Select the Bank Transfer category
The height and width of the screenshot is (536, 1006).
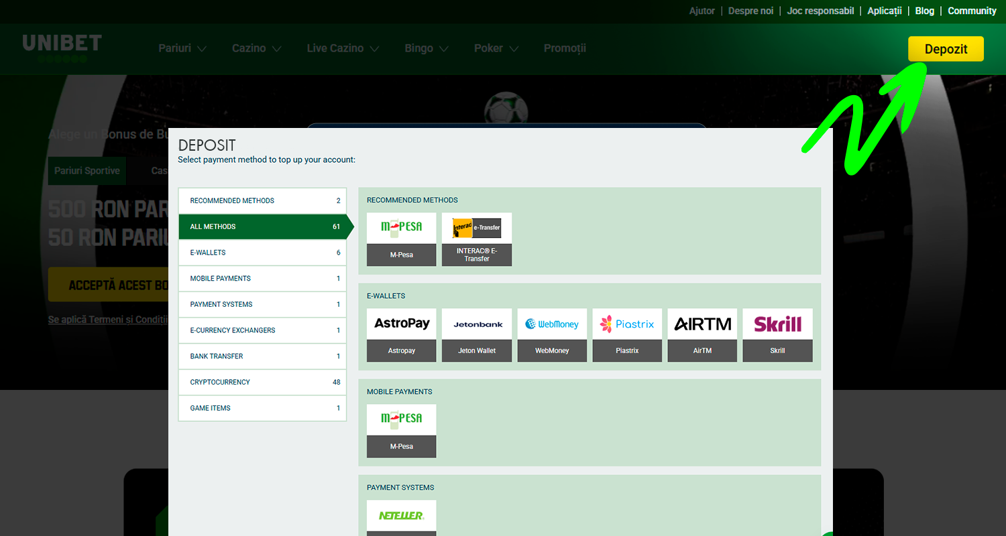(262, 356)
